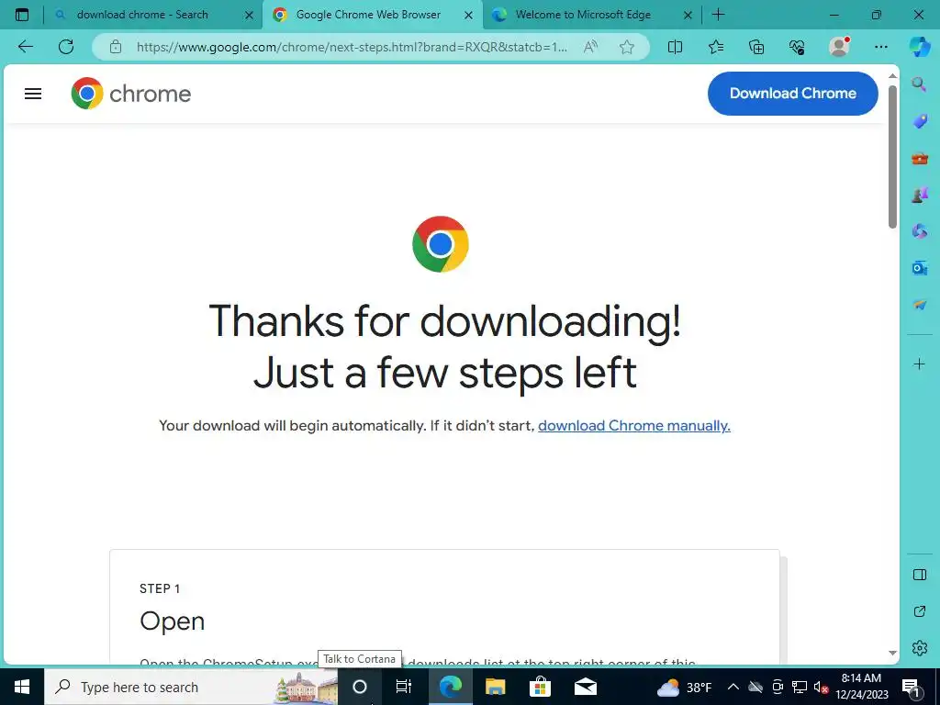Open the muted volume tray icon
The width and height of the screenshot is (940, 705).
point(821,687)
